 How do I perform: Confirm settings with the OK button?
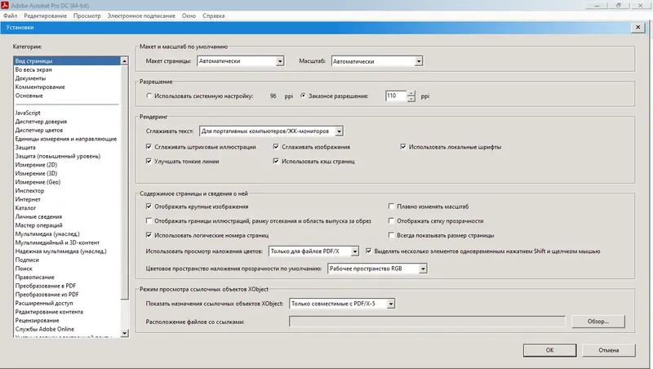[549, 350]
